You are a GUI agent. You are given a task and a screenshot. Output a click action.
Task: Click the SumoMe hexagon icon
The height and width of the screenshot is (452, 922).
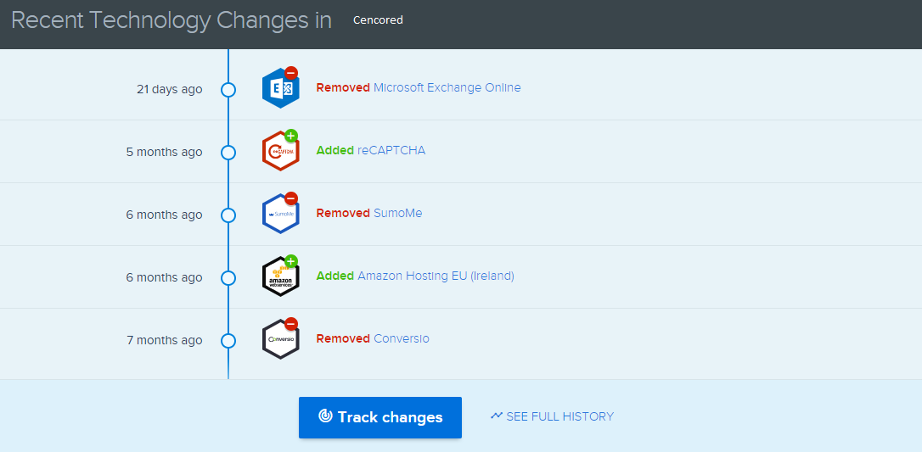pos(280,215)
